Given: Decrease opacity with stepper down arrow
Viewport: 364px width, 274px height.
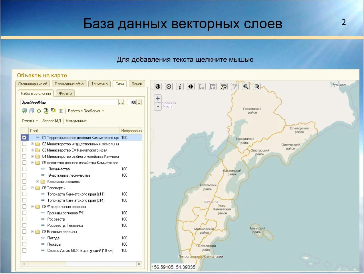Looking at the screenshot, I should point(139,104).
